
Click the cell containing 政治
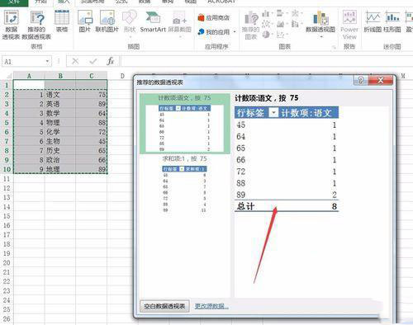point(60,160)
